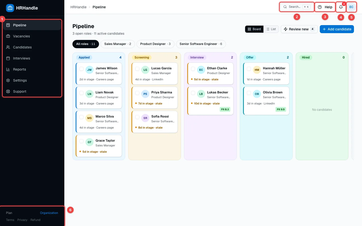The height and width of the screenshot is (226, 362).
Task: Open Interviews in the sidebar
Action: coord(32,58)
